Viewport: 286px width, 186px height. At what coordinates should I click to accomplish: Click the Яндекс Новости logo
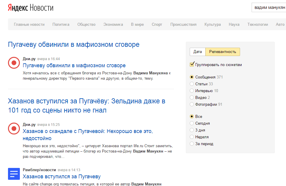pos(31,8)
